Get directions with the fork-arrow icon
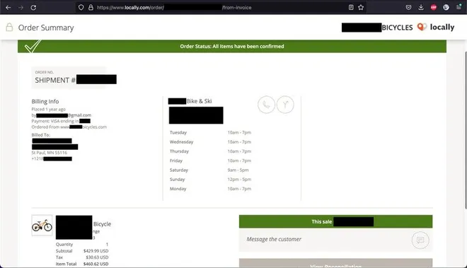Viewport: 467px width, 268px height. coord(285,105)
